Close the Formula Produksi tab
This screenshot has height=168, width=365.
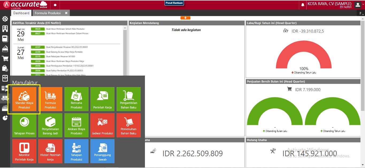(66, 13)
